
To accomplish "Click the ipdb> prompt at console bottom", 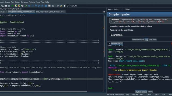I will coord(111,88).
